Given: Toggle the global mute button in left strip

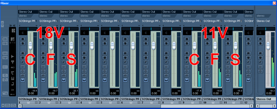Looking at the screenshot, I should click(x=5, y=39).
